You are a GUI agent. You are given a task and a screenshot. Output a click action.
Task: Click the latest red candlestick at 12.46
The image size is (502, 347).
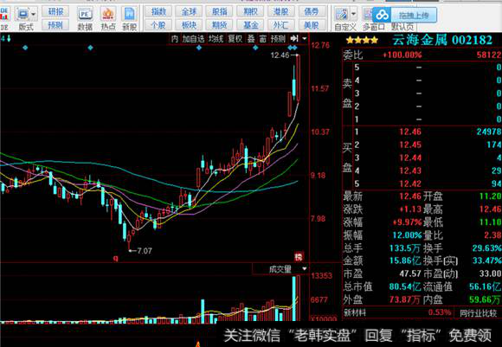[299, 79]
